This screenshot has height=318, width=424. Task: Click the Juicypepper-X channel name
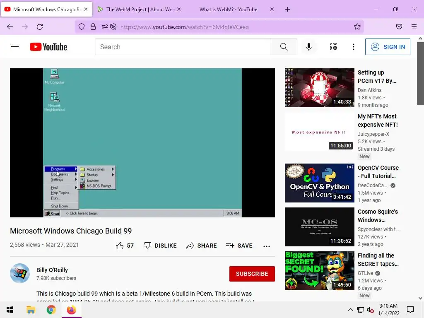tap(373, 134)
